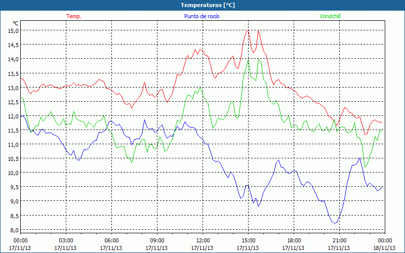Image resolution: width=405 pixels, height=253 pixels.
Task: Click the 10,0 y-axis value
Action: coord(14,173)
